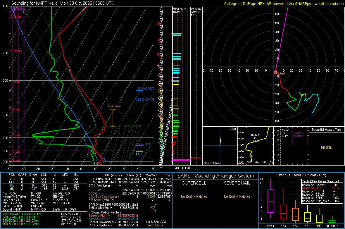
Task: Click the orange storm motion square on hodograph
Action: click(275, 73)
